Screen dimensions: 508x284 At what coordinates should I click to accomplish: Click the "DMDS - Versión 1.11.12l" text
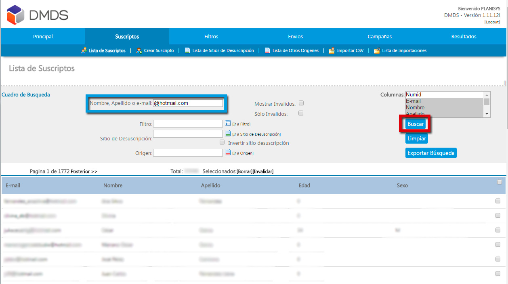[x=472, y=15]
